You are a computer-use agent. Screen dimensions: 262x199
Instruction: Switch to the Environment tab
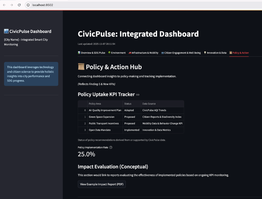117,53
